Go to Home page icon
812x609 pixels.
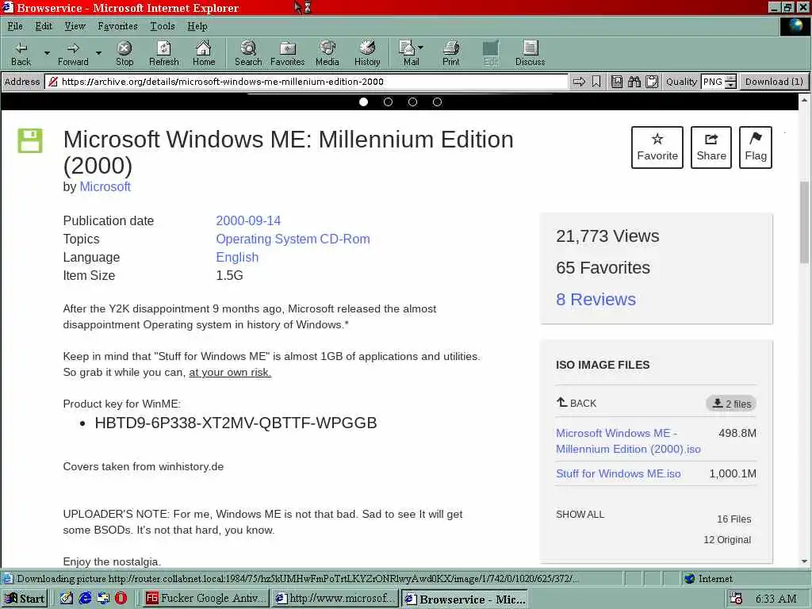pyautogui.click(x=204, y=53)
